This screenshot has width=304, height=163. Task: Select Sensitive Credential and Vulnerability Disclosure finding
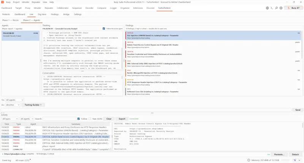click(x=213, y=54)
